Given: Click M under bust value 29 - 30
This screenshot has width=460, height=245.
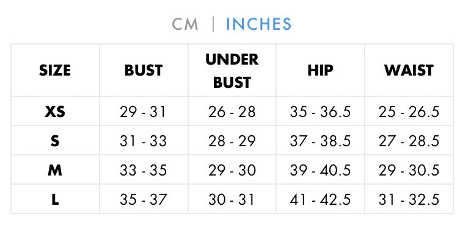Looking at the screenshot, I should point(232,170).
